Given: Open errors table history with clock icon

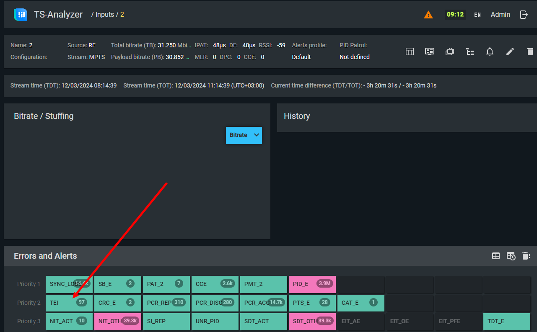Looking at the screenshot, I should (511, 256).
